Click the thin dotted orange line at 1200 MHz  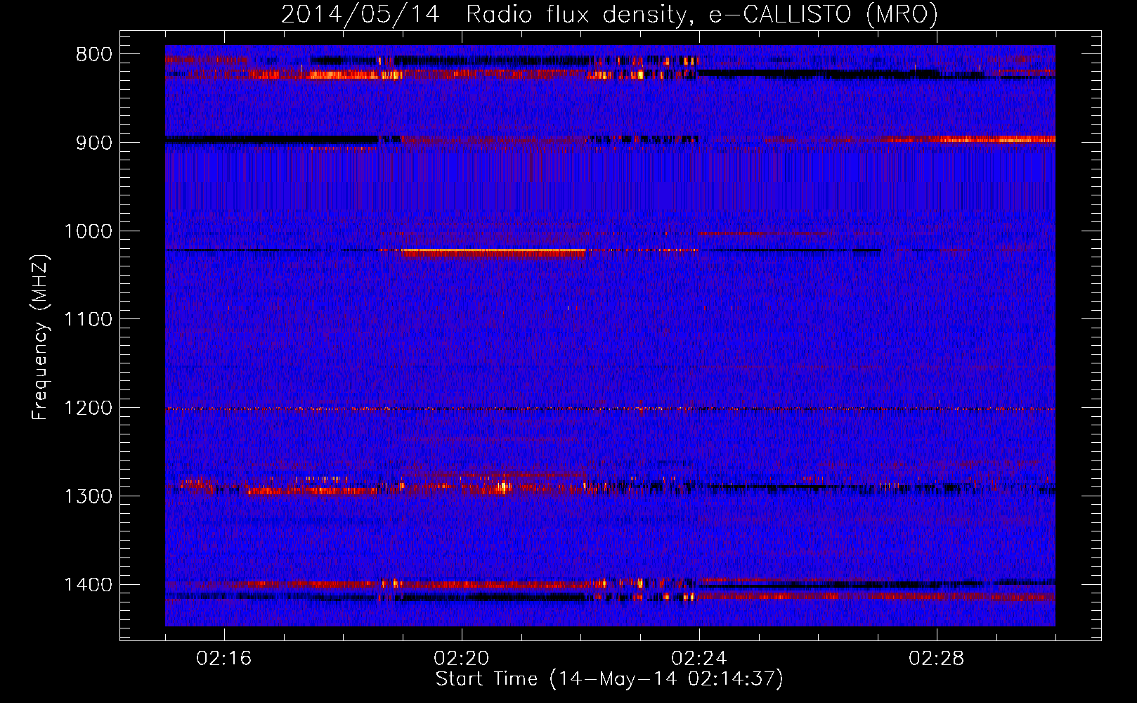coord(610,408)
